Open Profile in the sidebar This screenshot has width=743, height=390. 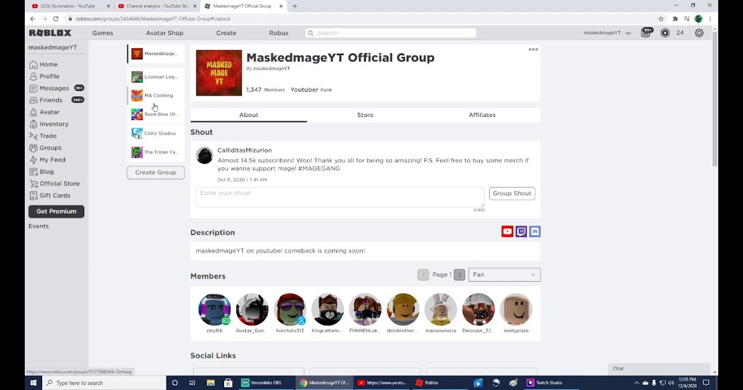(45, 76)
